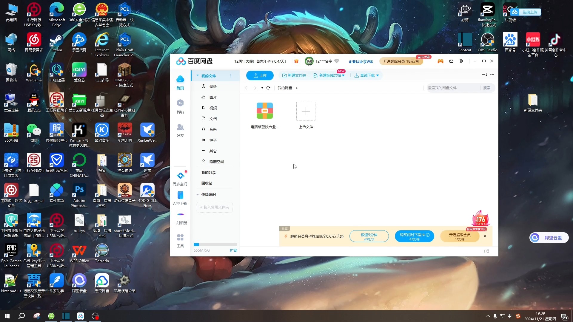Open the three-dot menu next to 我的文件
The image size is (573, 322).
click(231, 76)
